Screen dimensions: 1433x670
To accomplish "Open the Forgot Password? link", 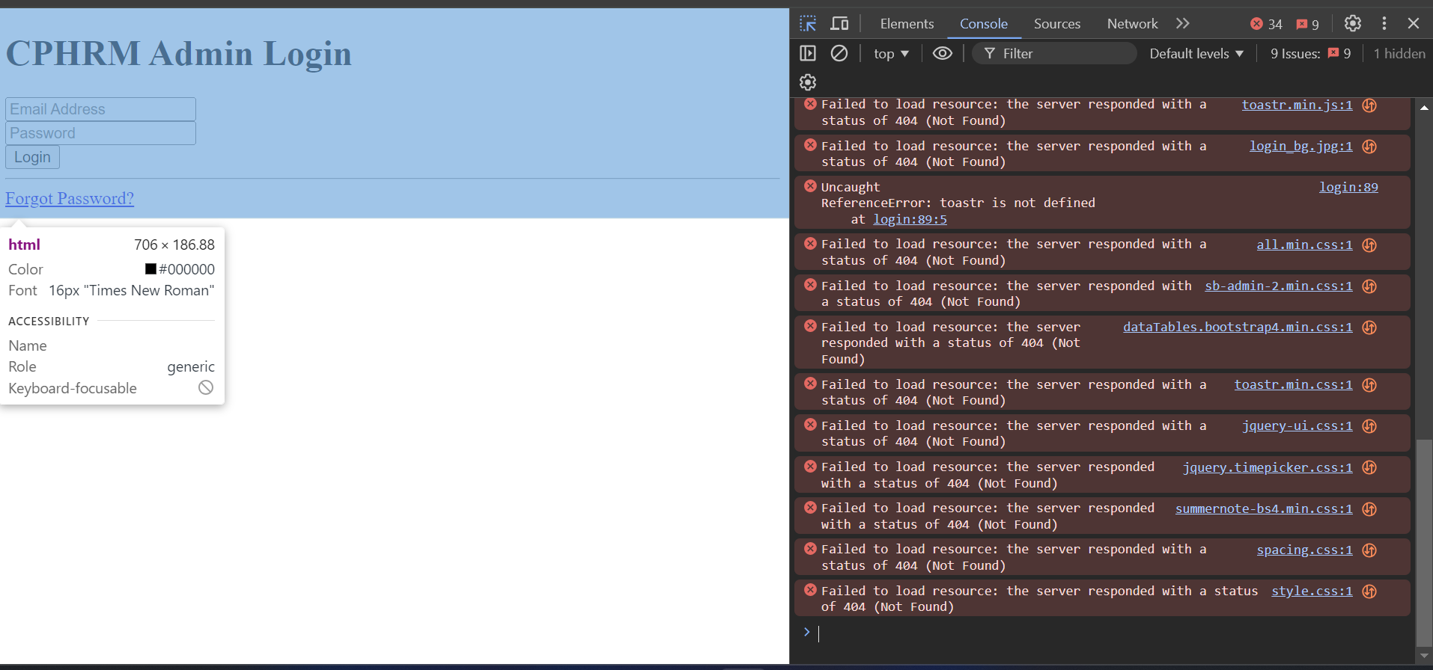I will pos(70,198).
